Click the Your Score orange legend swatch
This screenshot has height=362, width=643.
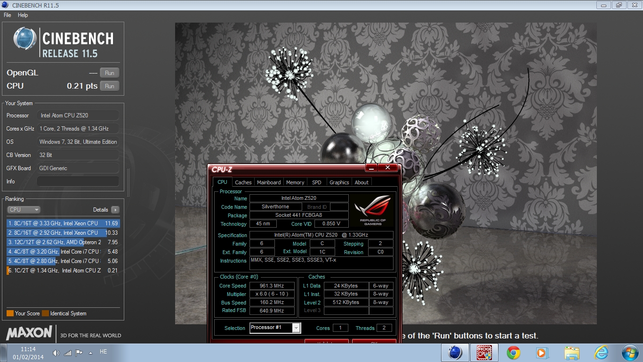10,313
